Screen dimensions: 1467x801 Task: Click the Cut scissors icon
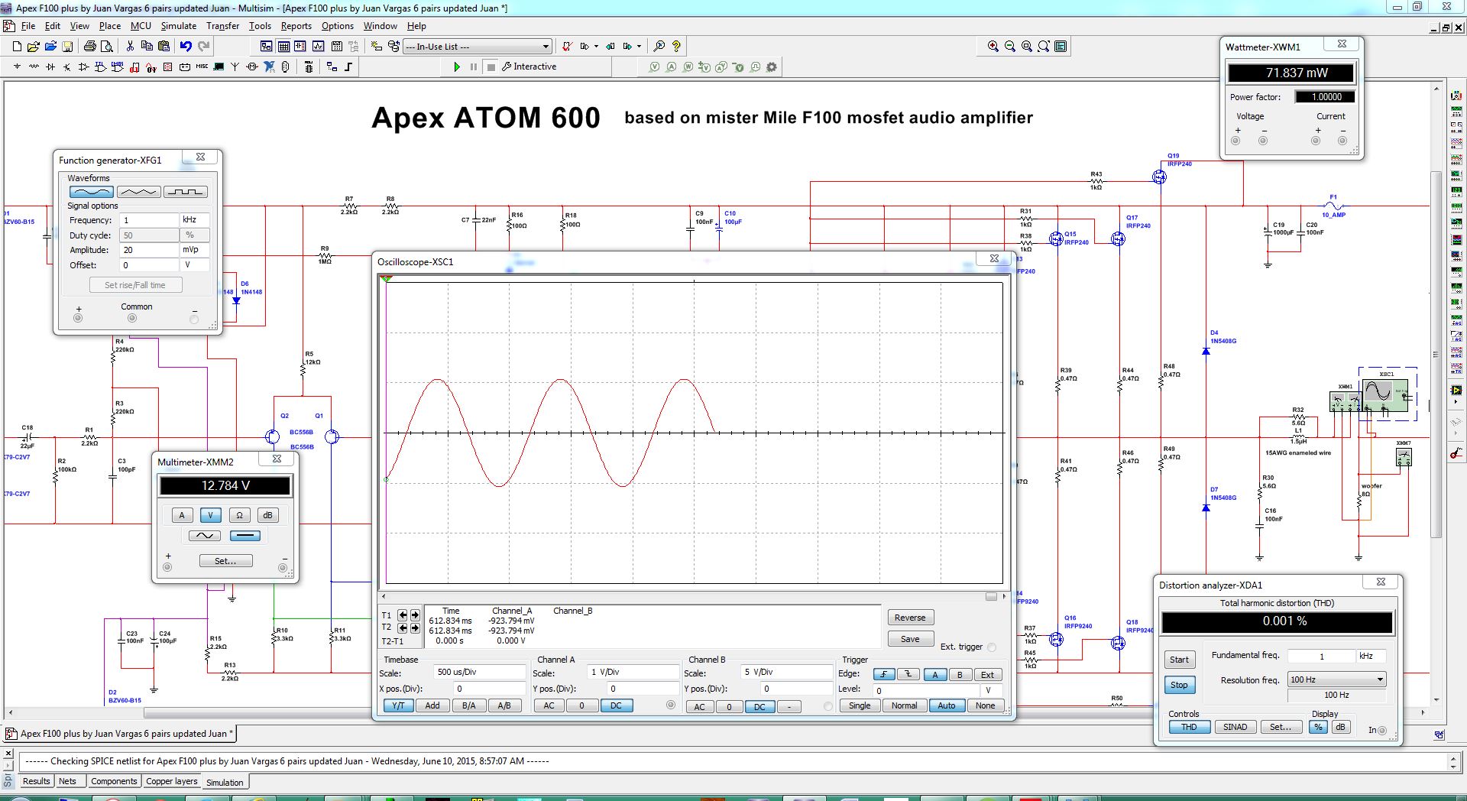tap(130, 47)
